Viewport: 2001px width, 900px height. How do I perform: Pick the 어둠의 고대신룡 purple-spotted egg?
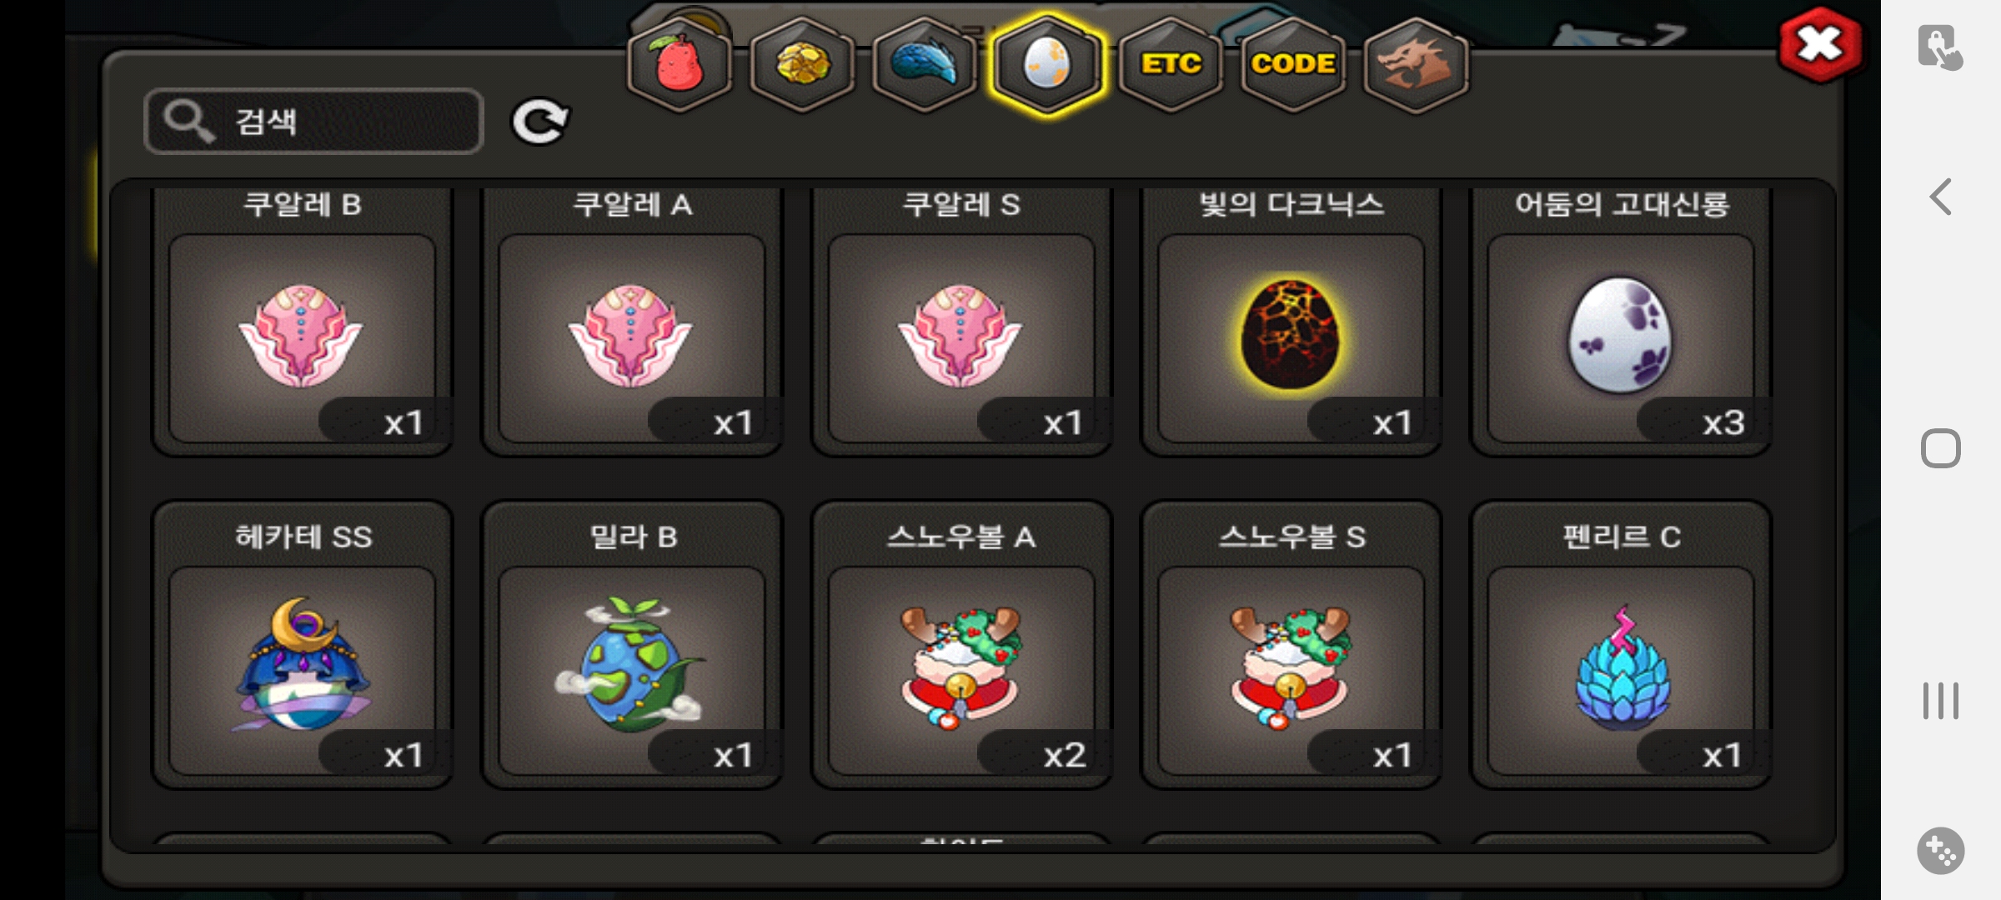1620,322
